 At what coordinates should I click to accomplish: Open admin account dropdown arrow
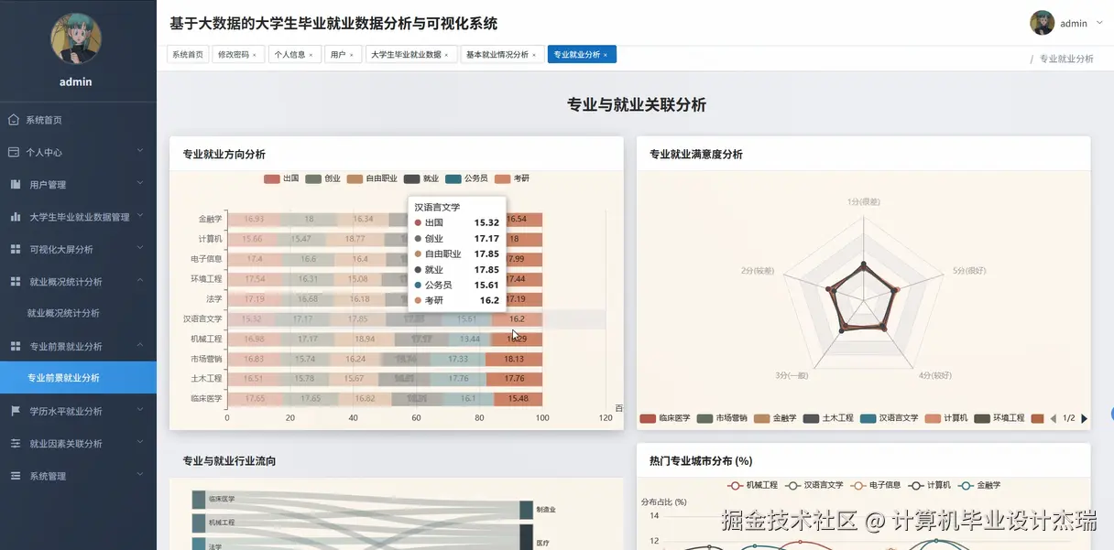(x=1099, y=23)
